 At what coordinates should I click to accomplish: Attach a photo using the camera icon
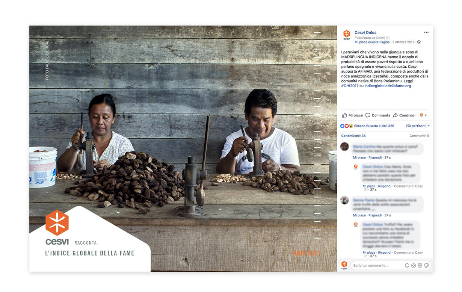(413, 265)
